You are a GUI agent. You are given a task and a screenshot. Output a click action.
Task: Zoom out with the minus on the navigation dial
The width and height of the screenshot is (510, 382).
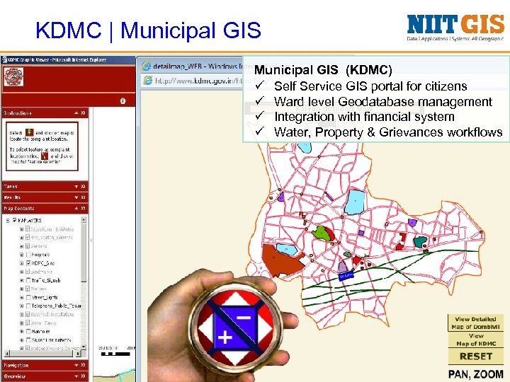point(243,318)
